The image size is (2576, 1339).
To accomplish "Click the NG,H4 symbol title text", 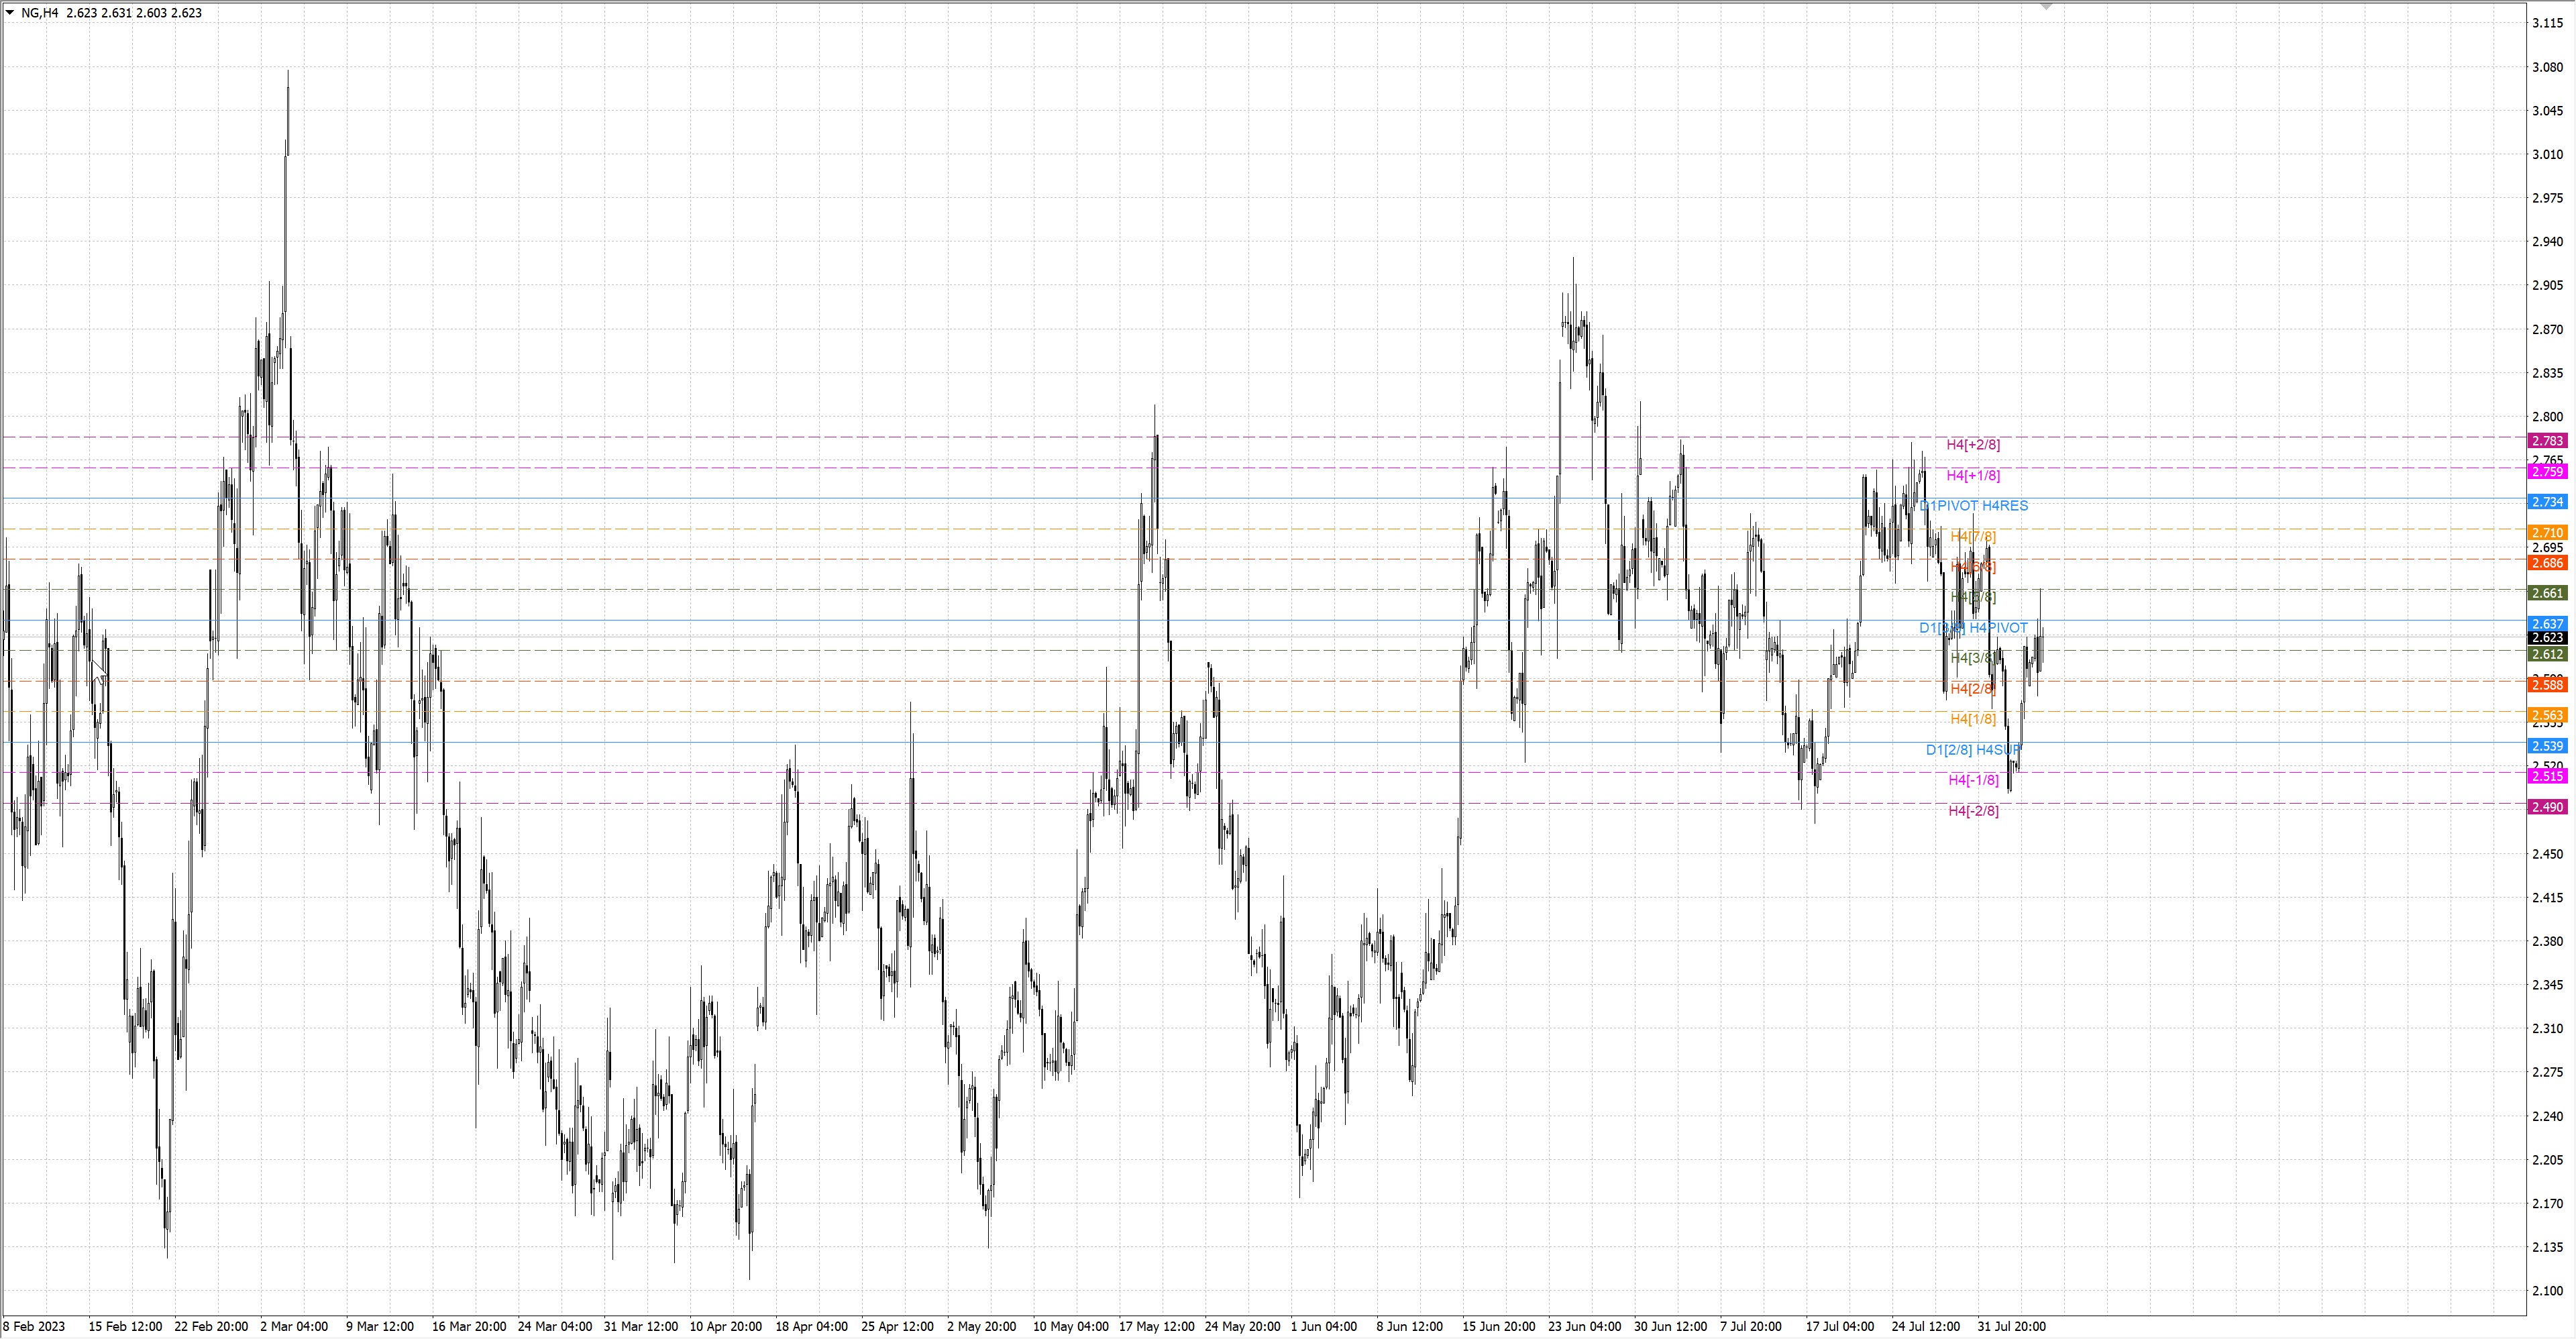I will coord(40,13).
